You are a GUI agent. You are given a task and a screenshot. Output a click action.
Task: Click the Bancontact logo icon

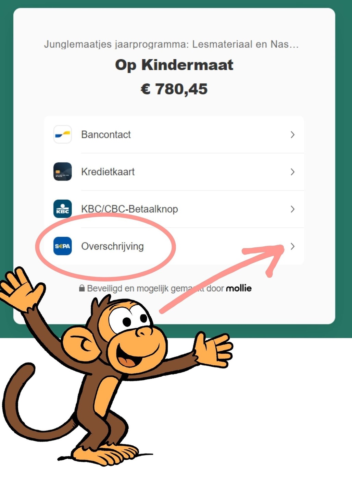coord(63,134)
